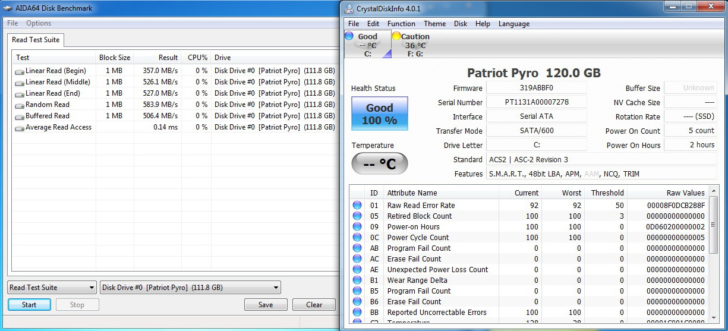Click the raw value 00008F0DCB288F
The image size is (728, 331).
pos(675,206)
